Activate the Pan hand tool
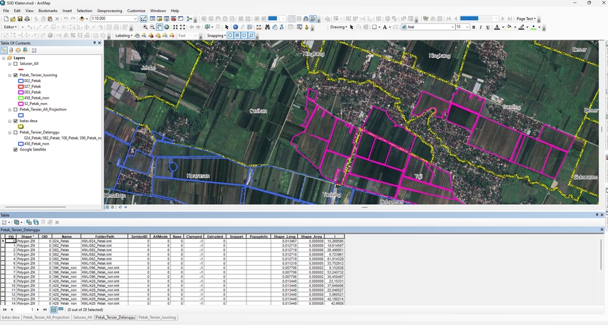The width and height of the screenshot is (608, 325). (160, 27)
